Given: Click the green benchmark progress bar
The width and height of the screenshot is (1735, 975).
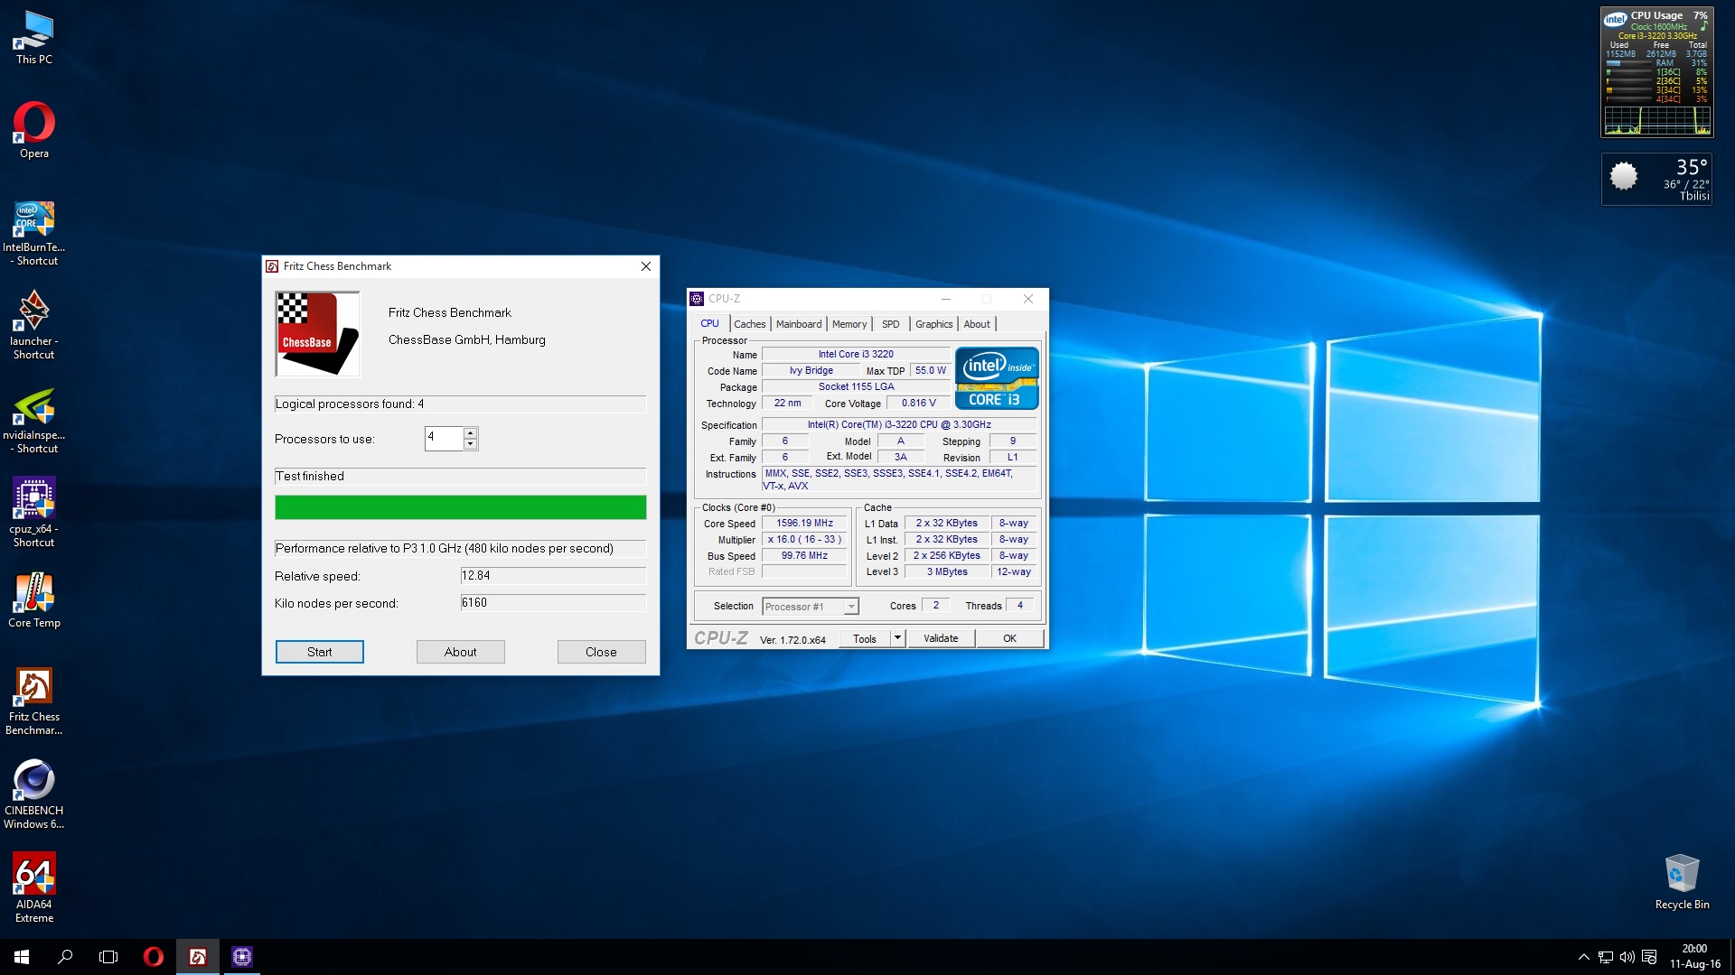Looking at the screenshot, I should pyautogui.click(x=460, y=507).
